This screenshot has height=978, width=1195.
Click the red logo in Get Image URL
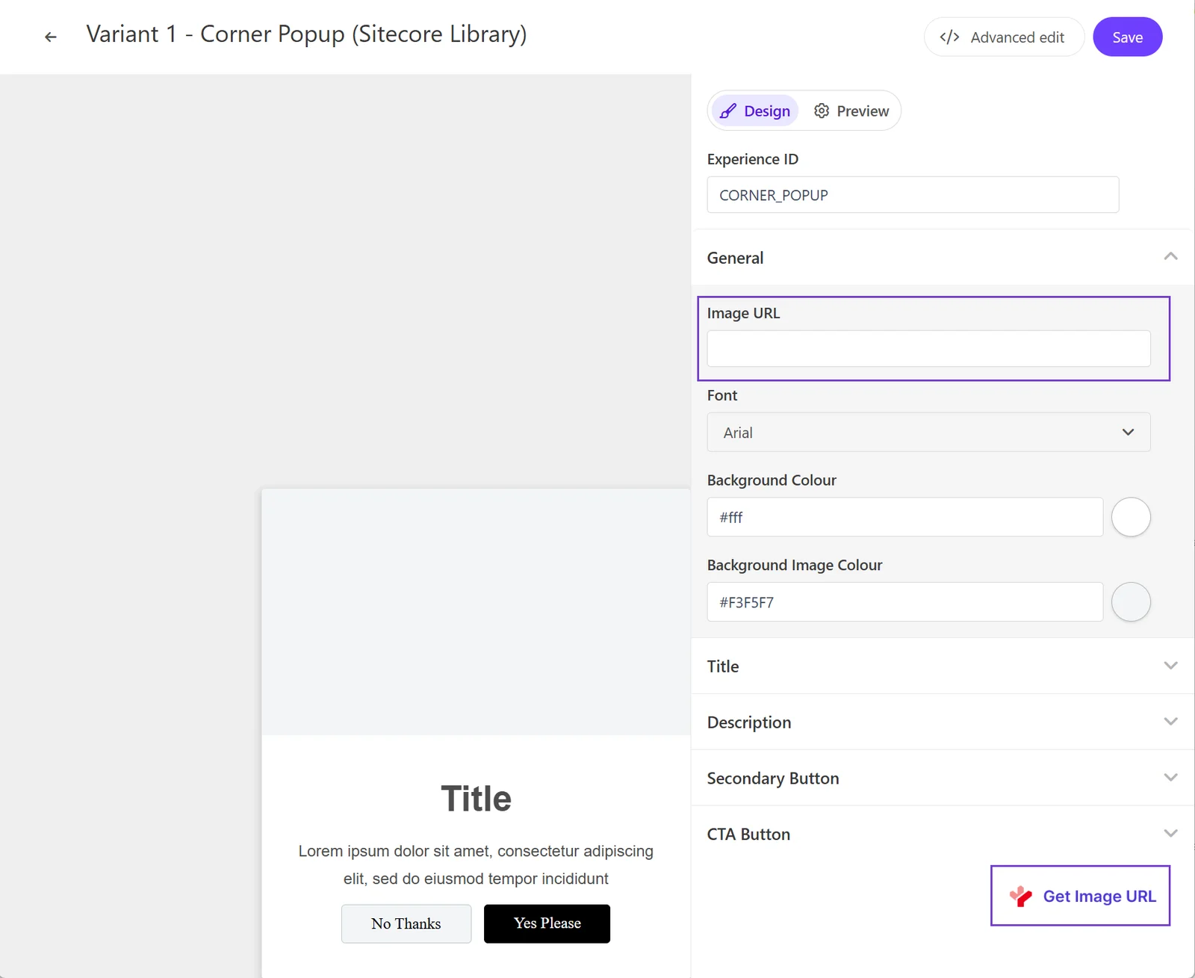pos(1020,896)
